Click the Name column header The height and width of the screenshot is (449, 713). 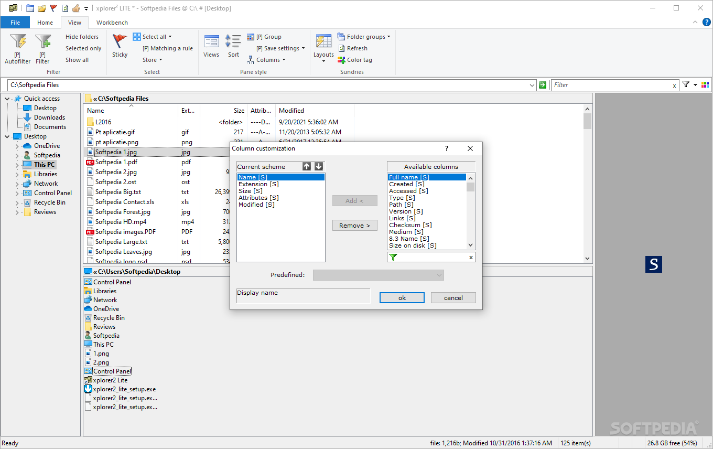coord(131,111)
